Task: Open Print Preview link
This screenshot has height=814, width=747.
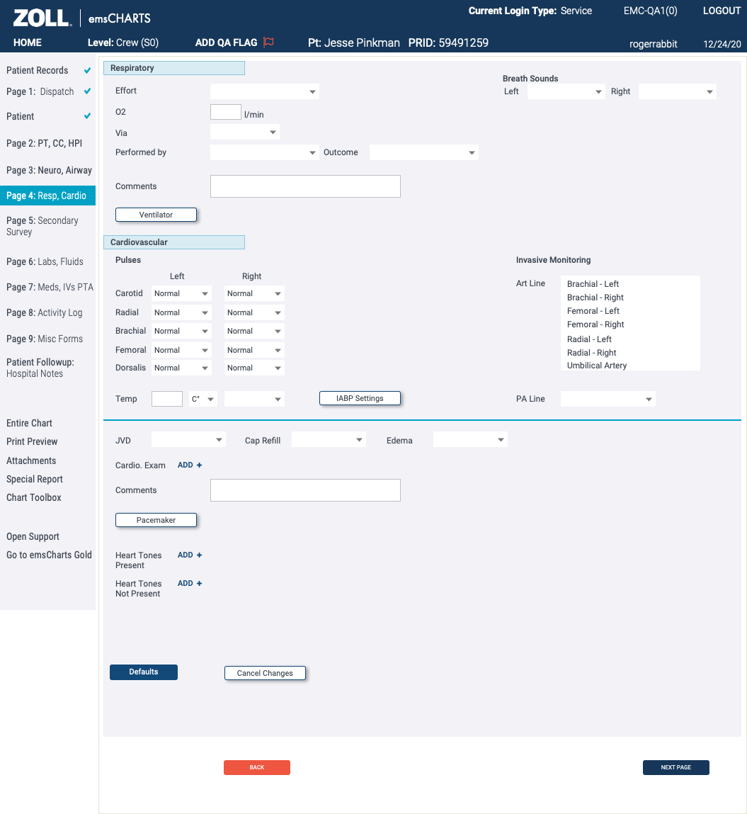Action: coord(32,441)
